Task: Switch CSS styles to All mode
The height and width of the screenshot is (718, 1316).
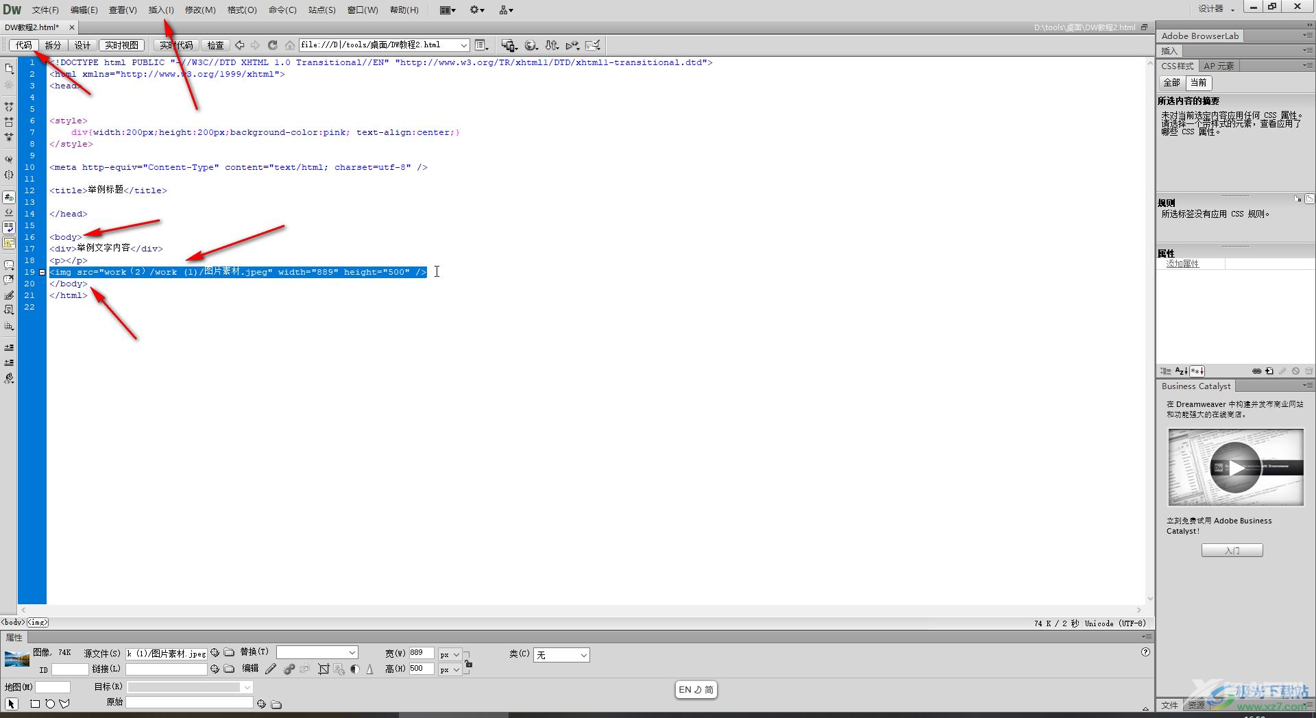Action: click(x=1171, y=83)
